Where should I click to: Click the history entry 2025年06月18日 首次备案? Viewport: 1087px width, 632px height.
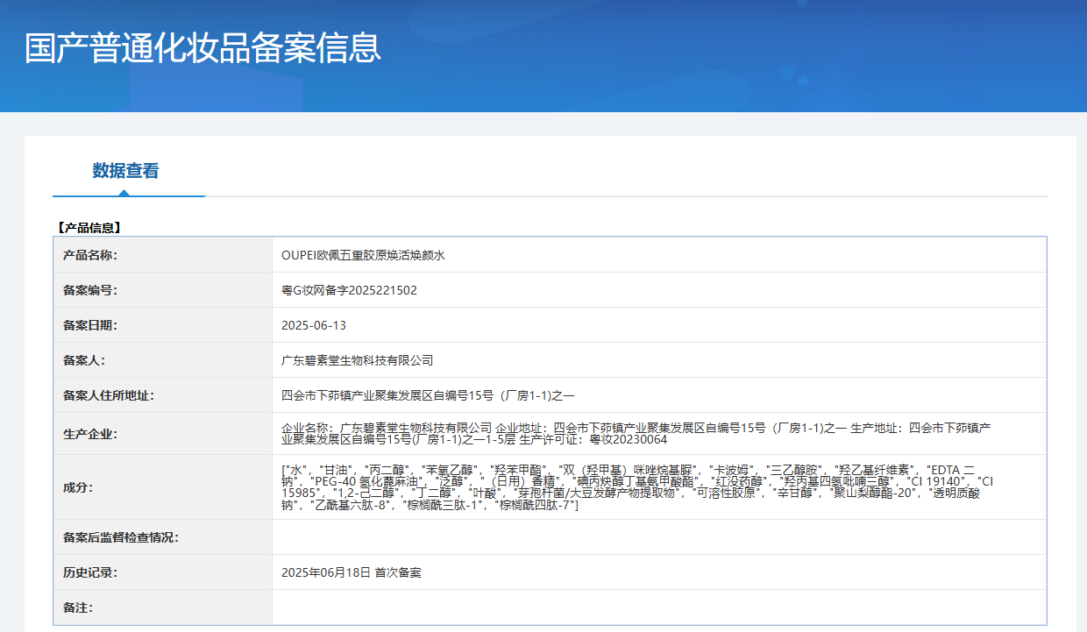352,572
